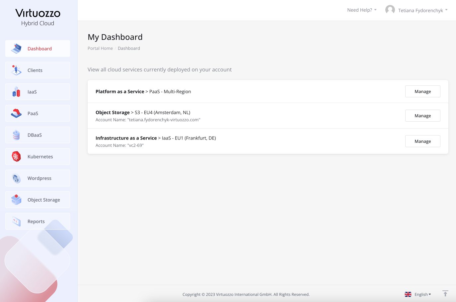
Task: Click the DBaaS database icon
Action: pyautogui.click(x=16, y=135)
